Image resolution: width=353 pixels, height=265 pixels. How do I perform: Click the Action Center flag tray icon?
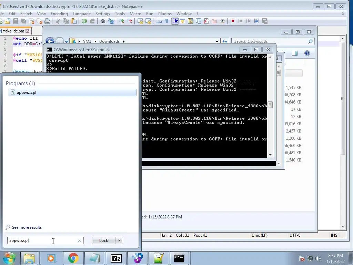tap(301, 258)
